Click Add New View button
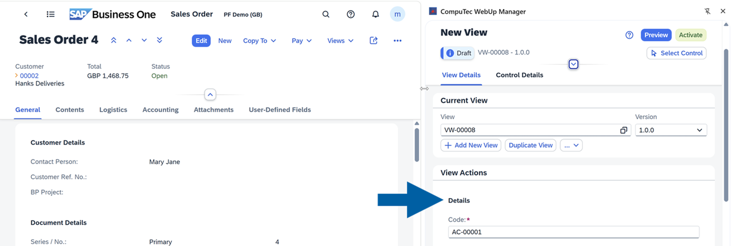The image size is (734, 246). 471,145
